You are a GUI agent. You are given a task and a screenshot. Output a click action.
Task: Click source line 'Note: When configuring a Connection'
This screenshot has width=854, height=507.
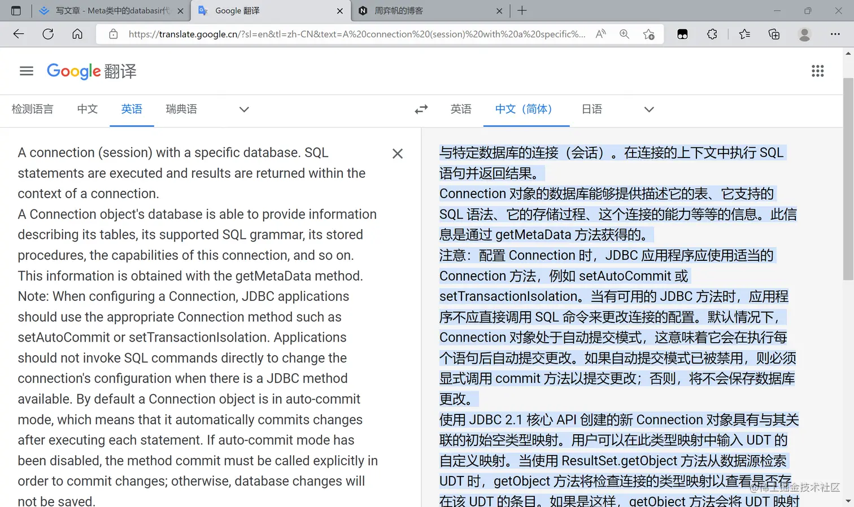(x=184, y=296)
